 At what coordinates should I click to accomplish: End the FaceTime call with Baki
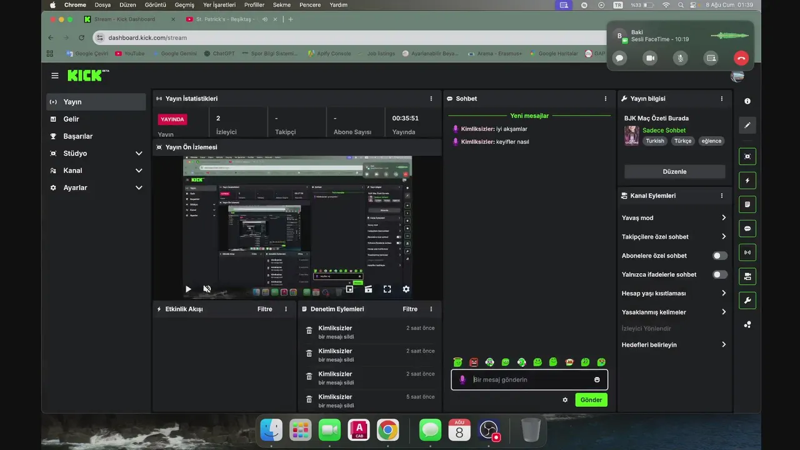741,58
